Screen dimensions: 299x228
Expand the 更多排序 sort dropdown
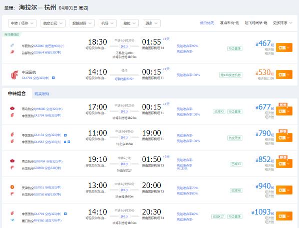[x=282, y=23]
